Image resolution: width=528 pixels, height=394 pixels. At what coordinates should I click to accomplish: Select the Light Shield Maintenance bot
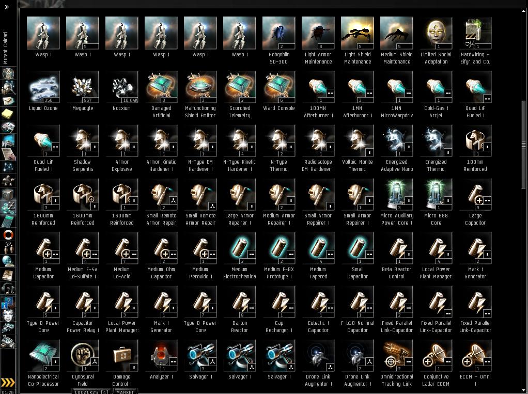pos(358,41)
